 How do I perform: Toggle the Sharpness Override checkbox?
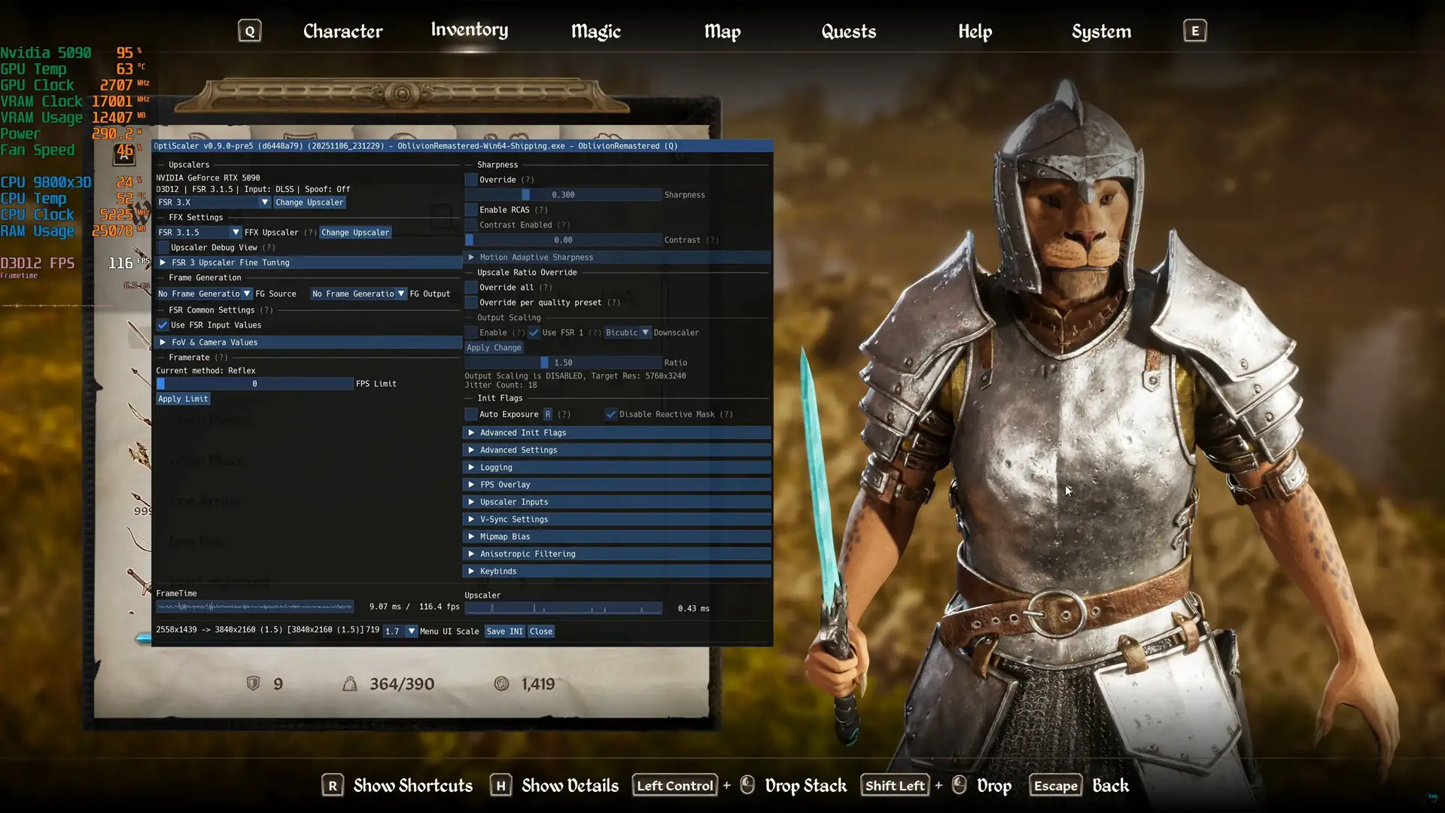coord(471,180)
